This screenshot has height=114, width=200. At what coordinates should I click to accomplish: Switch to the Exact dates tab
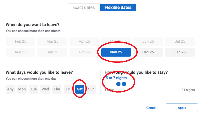coord(84,8)
